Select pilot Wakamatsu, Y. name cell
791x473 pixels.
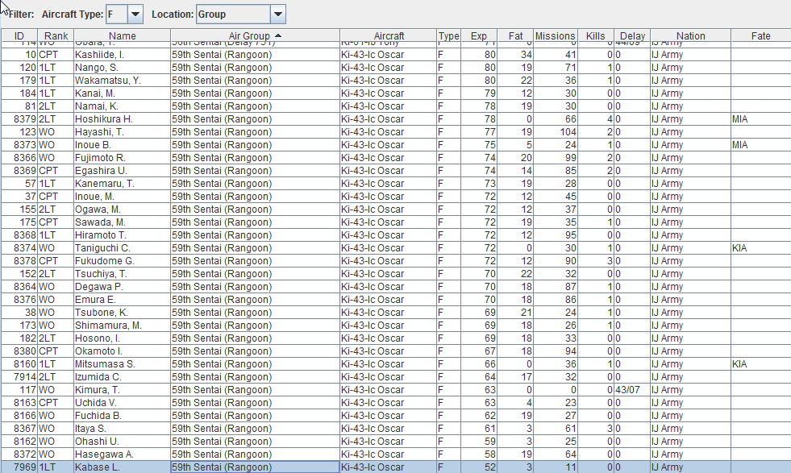[x=122, y=81]
